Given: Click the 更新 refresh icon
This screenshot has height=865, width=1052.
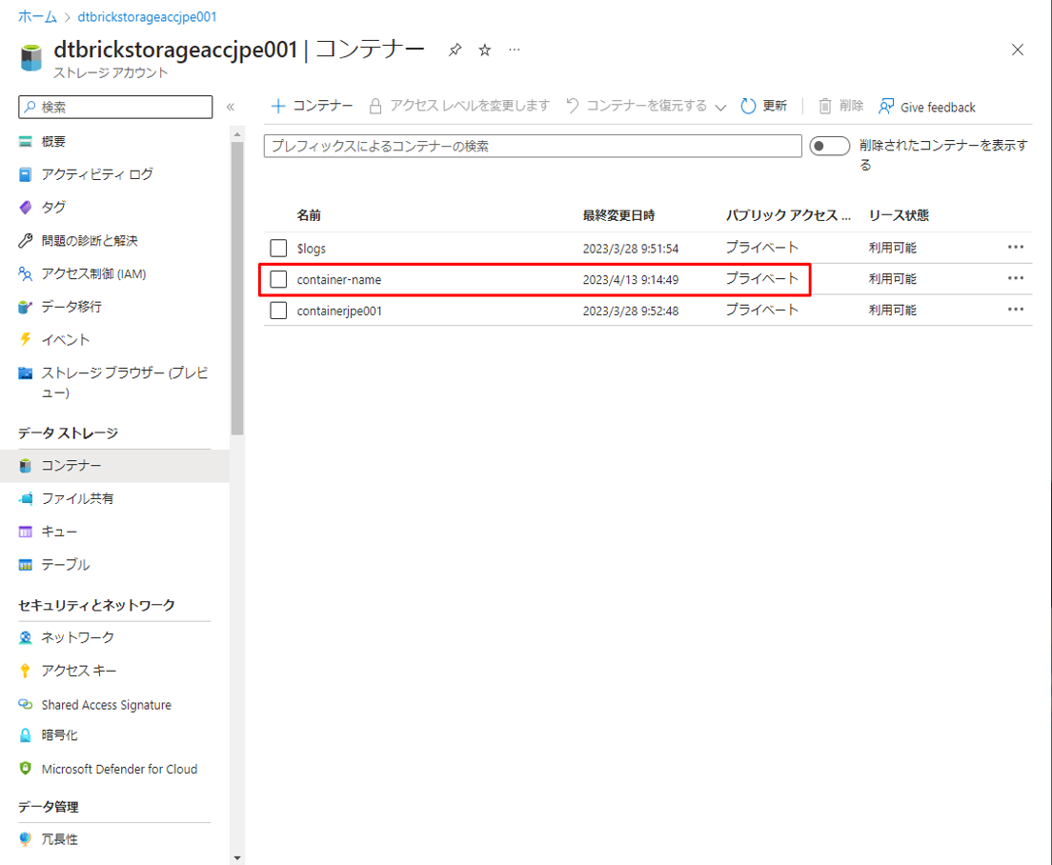Looking at the screenshot, I should click(x=748, y=106).
